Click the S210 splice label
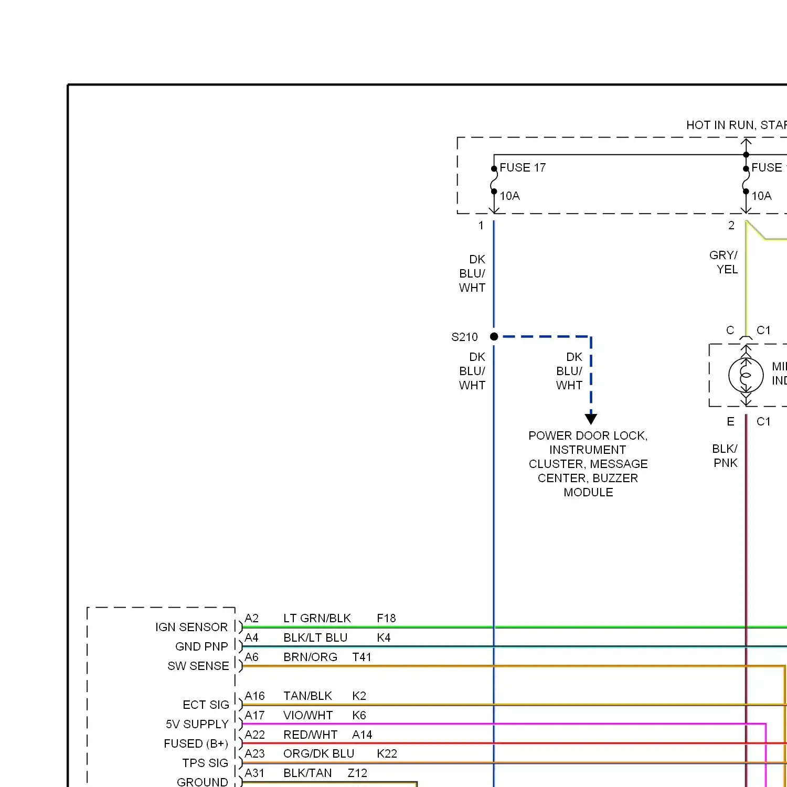This screenshot has width=787, height=787. (464, 337)
